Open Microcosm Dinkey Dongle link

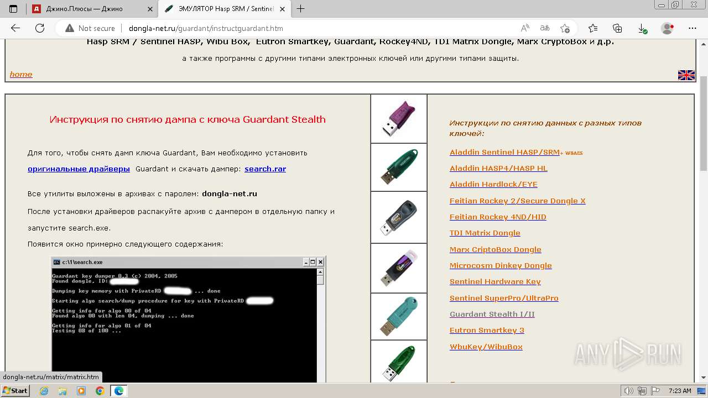(x=501, y=265)
